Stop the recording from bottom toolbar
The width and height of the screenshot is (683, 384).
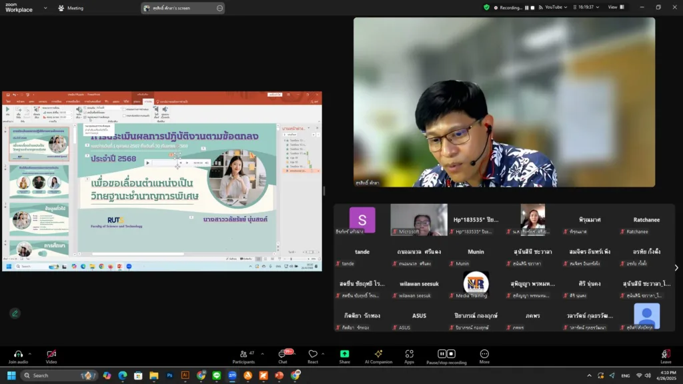[451, 353]
